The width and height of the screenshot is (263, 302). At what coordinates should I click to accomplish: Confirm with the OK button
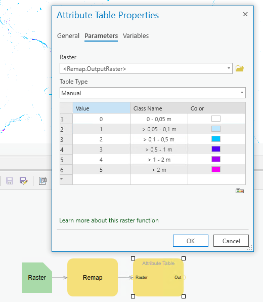point(191,241)
